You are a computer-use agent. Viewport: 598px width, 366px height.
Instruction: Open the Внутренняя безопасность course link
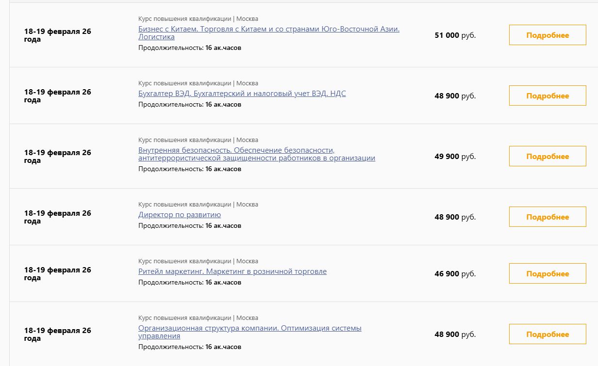coord(236,150)
